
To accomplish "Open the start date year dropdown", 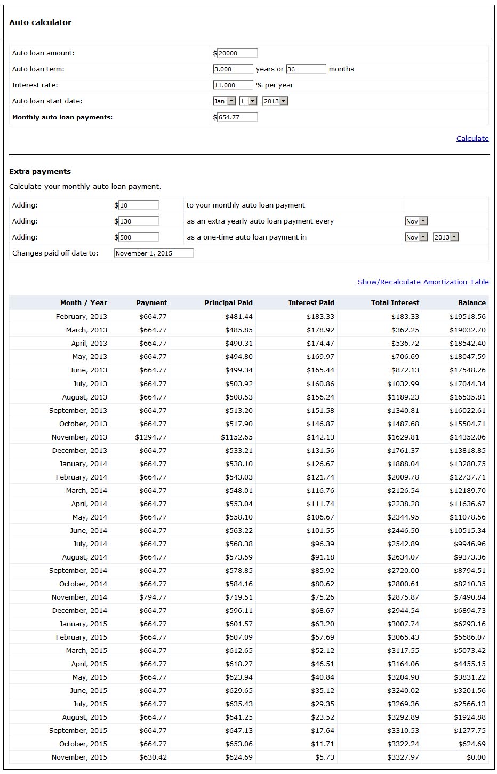I will click(275, 101).
